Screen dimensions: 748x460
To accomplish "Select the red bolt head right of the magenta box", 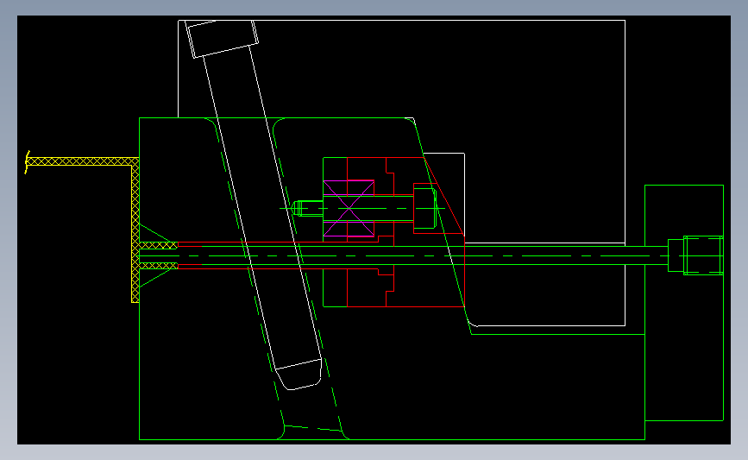I will [x=425, y=209].
